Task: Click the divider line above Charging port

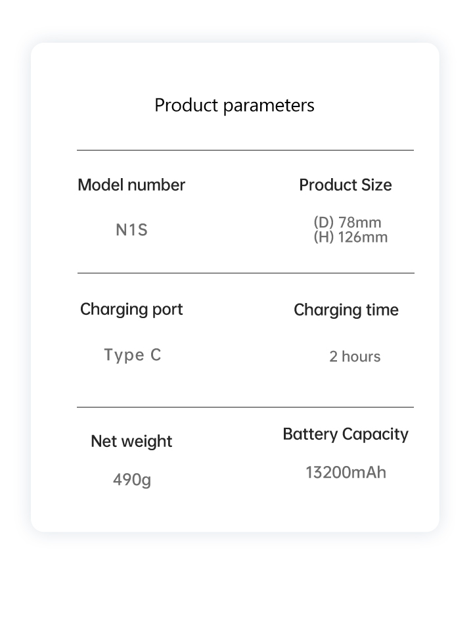Action: (246, 273)
